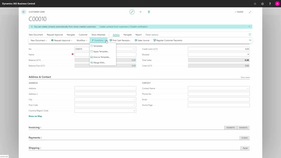This screenshot has width=281, height=158.
Task: Click Fewer options
Action: pos(152,35)
